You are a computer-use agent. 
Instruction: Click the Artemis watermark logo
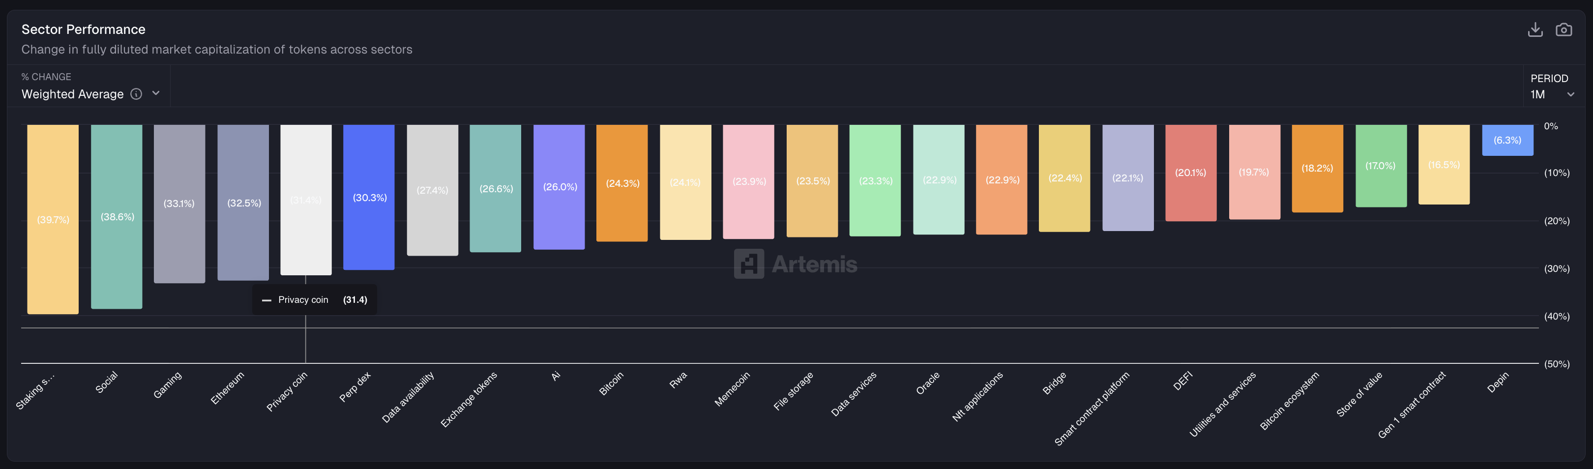[795, 264]
